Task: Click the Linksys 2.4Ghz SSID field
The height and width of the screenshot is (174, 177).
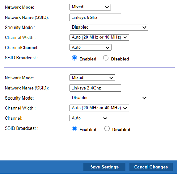Action: (95, 88)
